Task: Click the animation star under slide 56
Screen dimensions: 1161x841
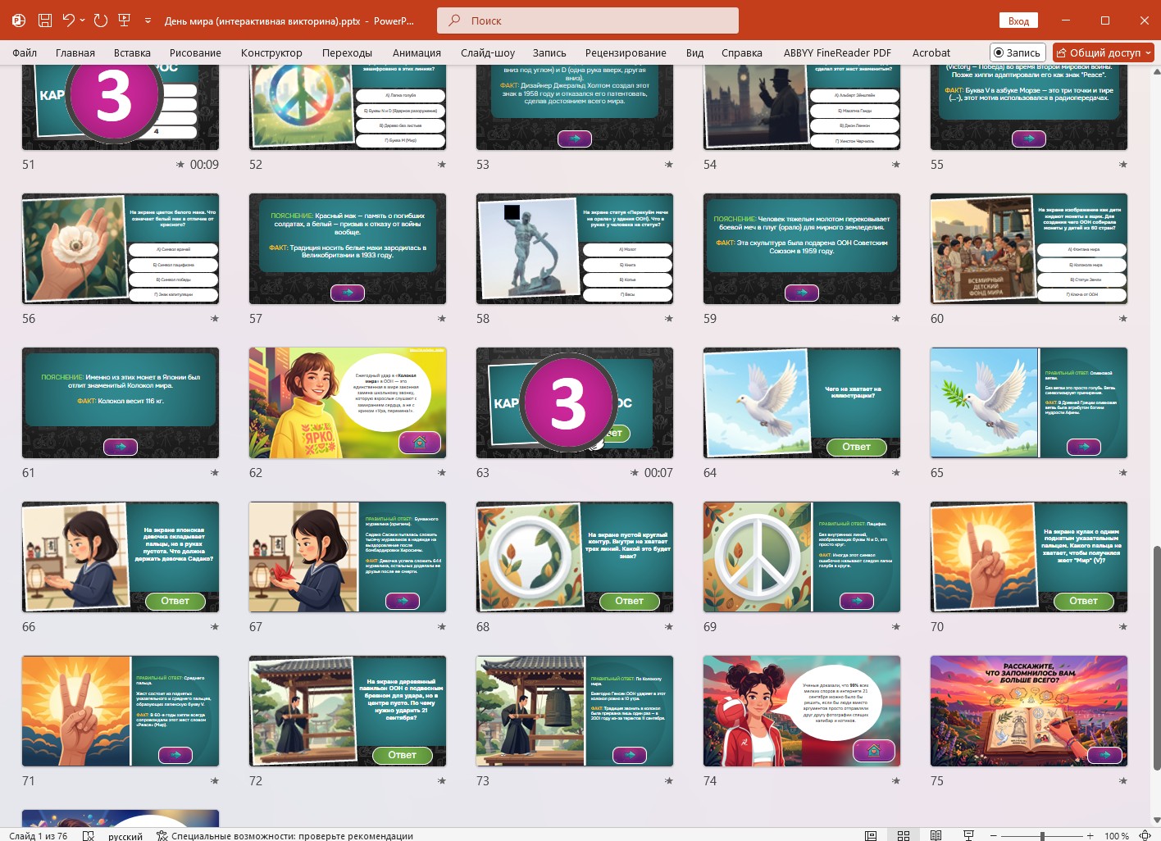Action: [215, 318]
